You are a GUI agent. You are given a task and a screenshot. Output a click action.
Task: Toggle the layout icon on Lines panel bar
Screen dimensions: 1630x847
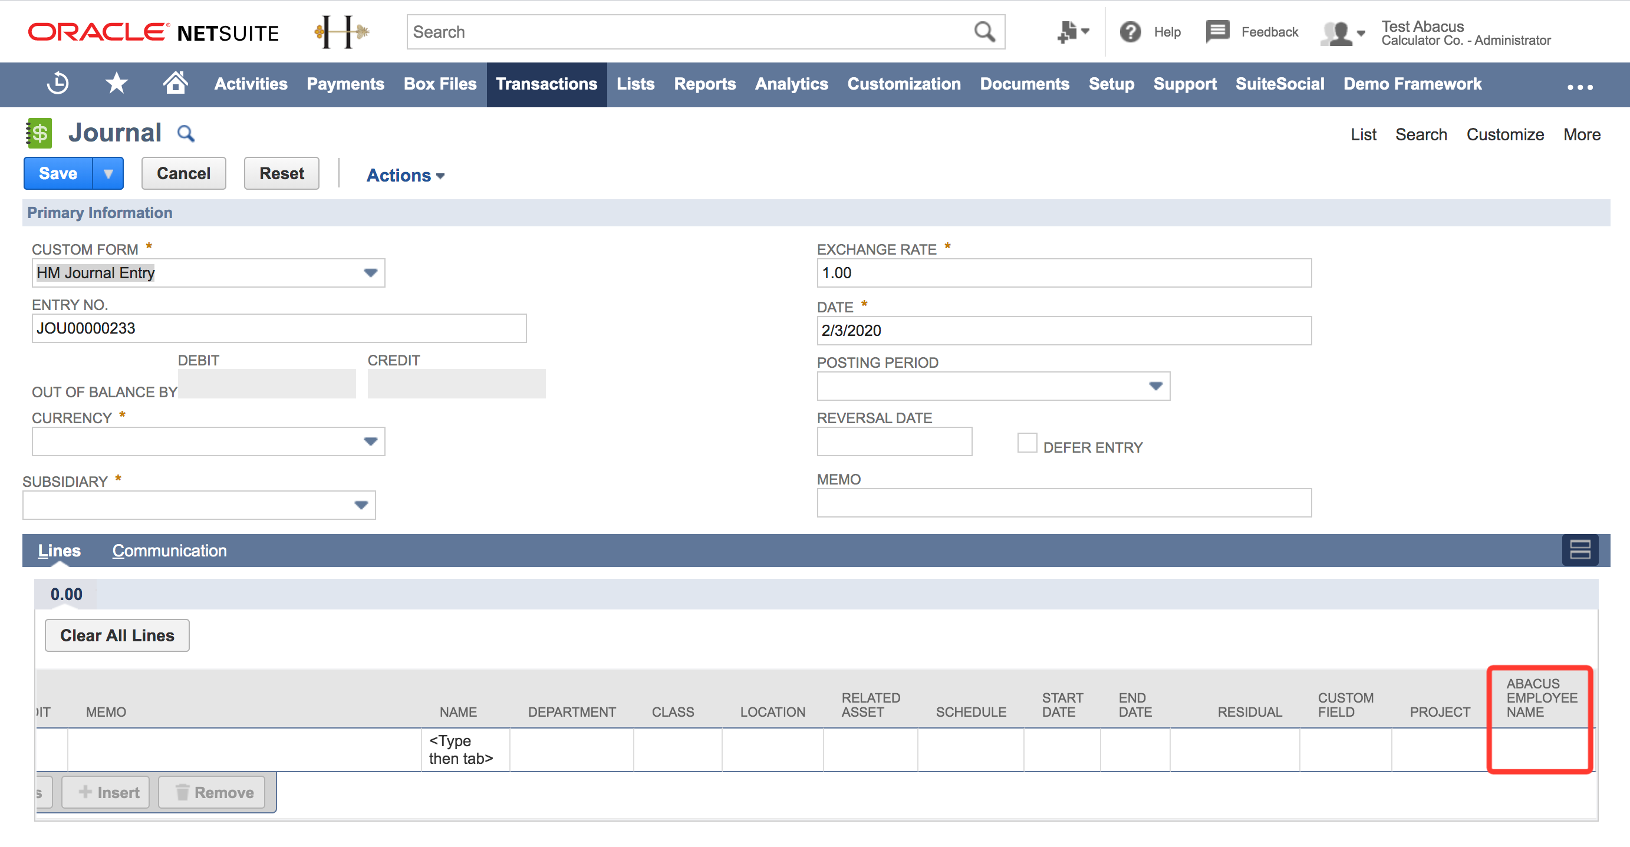(x=1580, y=551)
